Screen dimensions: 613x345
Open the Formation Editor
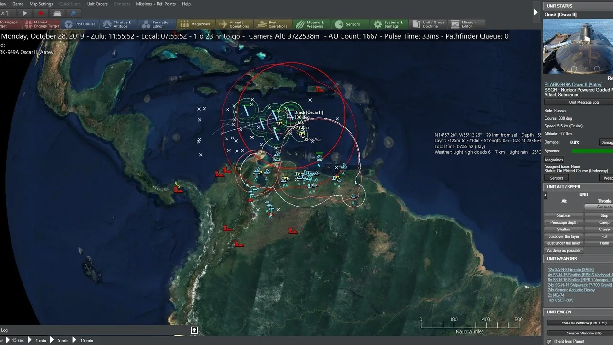[157, 24]
